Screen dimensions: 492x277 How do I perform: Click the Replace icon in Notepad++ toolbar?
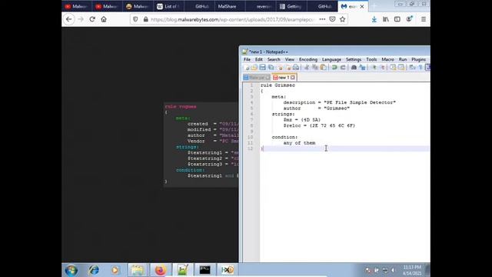point(362,67)
